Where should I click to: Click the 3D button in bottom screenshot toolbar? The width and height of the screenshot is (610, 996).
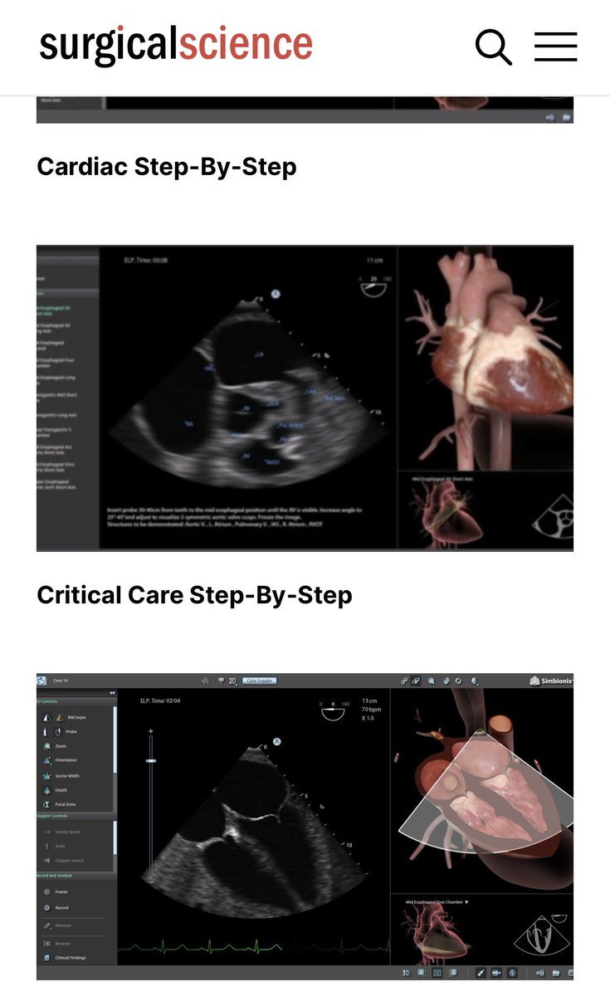406,972
